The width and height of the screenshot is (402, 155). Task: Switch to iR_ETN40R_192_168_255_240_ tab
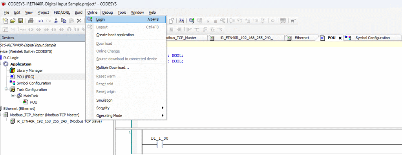(x=246, y=38)
